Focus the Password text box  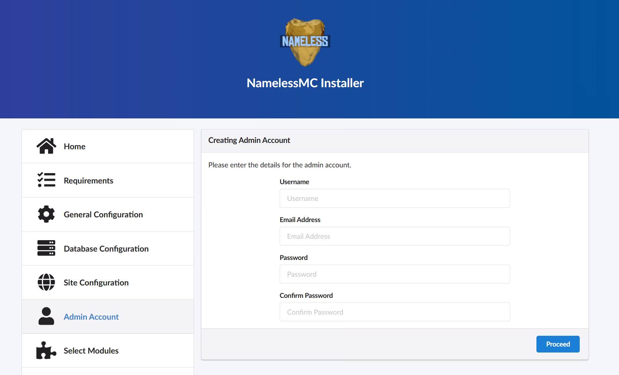(x=394, y=274)
